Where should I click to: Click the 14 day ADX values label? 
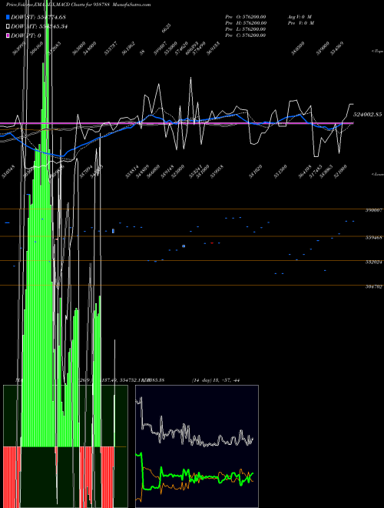[216, 380]
